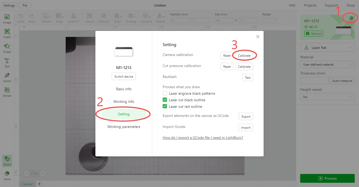
Task: Click Calibrate for Camera calibration
Action: 244,56
